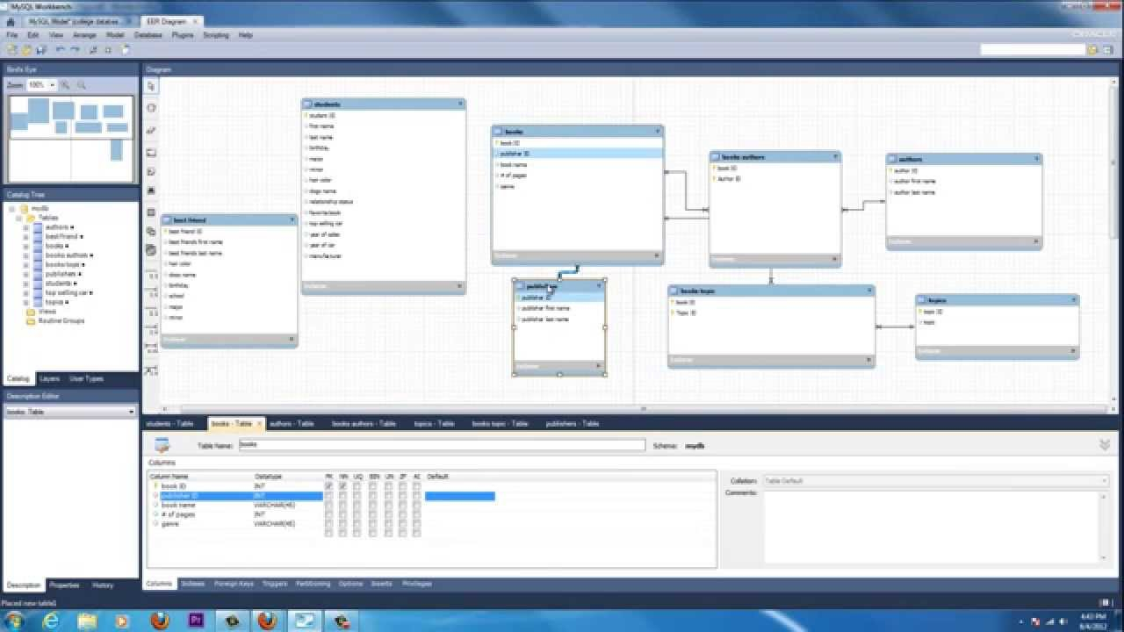Enable NN checkbox for genre row
Screen dimensions: 1124x632
tap(342, 523)
